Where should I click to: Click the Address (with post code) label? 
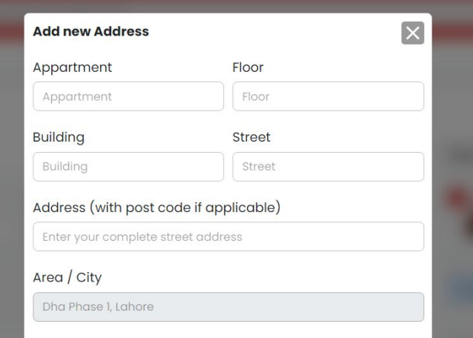(156, 207)
